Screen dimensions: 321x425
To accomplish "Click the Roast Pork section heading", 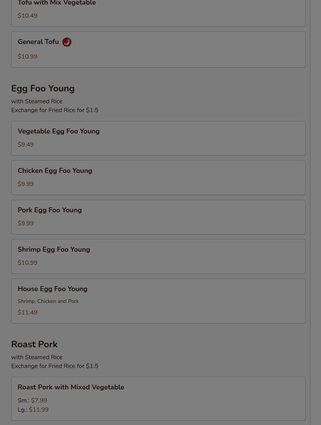I will (x=34, y=344).
